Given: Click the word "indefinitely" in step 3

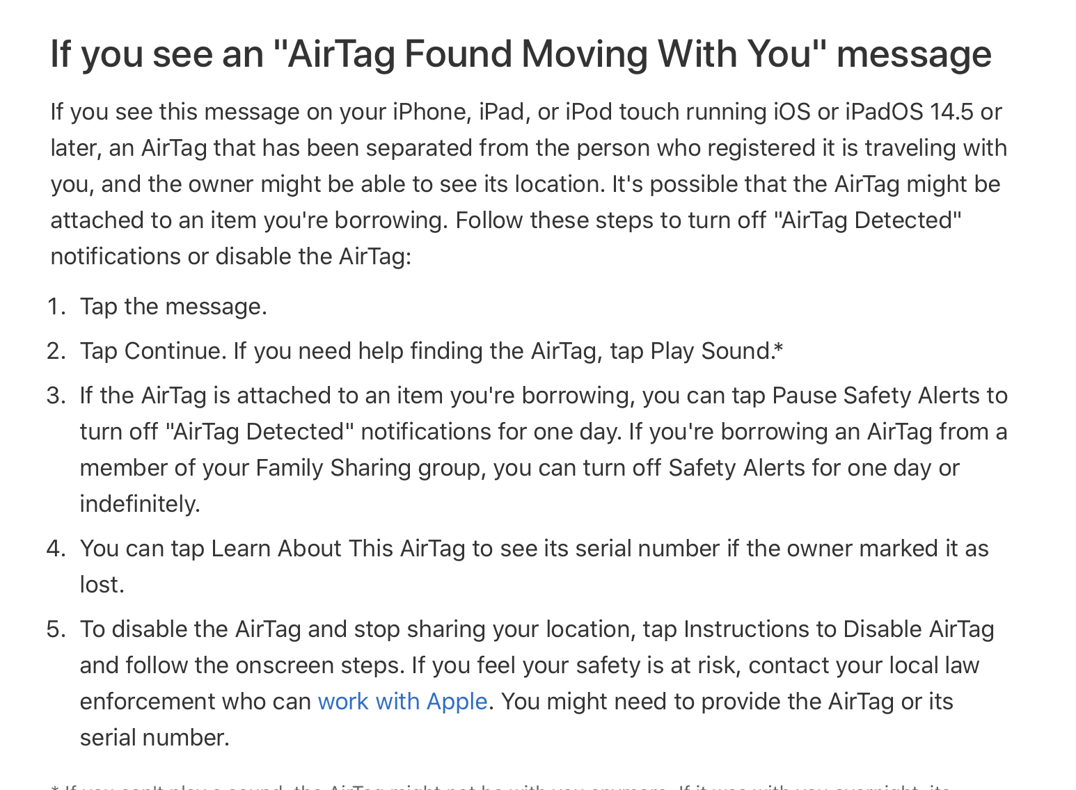Looking at the screenshot, I should 139,504.
